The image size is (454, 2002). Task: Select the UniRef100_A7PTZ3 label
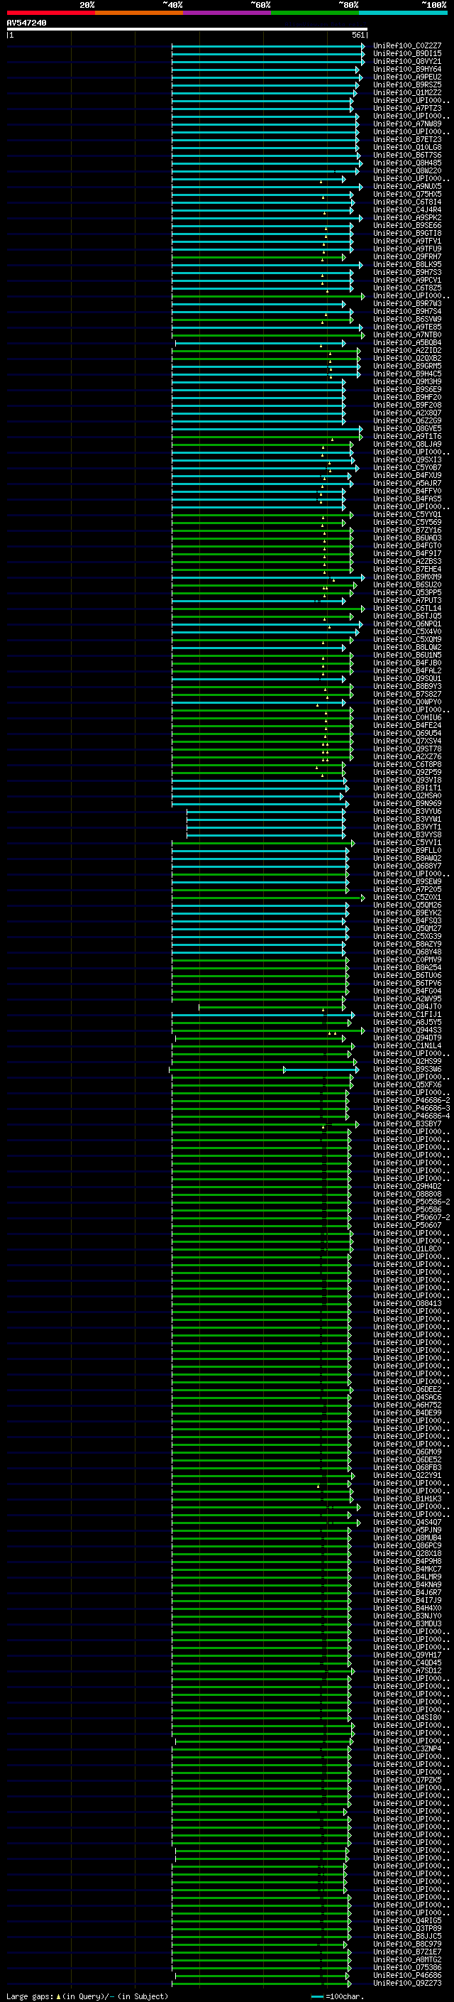click(407, 108)
